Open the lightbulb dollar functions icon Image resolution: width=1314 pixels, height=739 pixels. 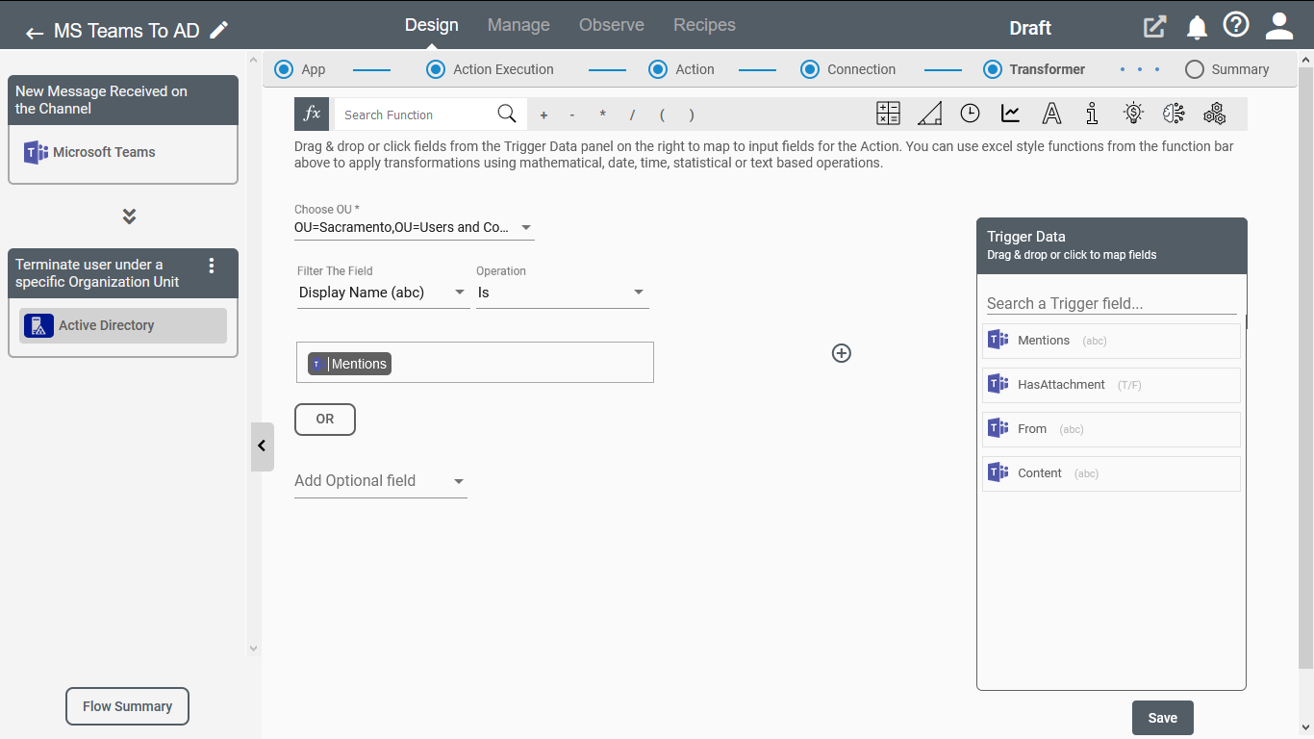click(1133, 114)
